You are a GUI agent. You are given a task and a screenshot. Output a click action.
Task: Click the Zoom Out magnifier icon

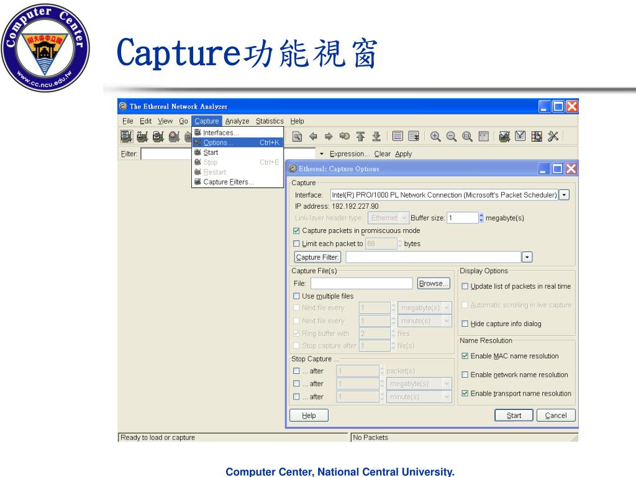(x=451, y=136)
